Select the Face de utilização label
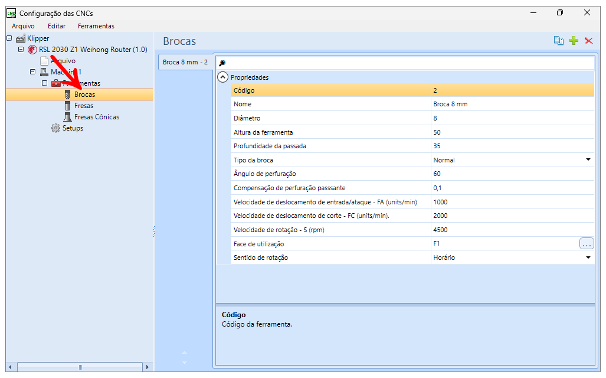This screenshot has width=606, height=378. (x=258, y=244)
